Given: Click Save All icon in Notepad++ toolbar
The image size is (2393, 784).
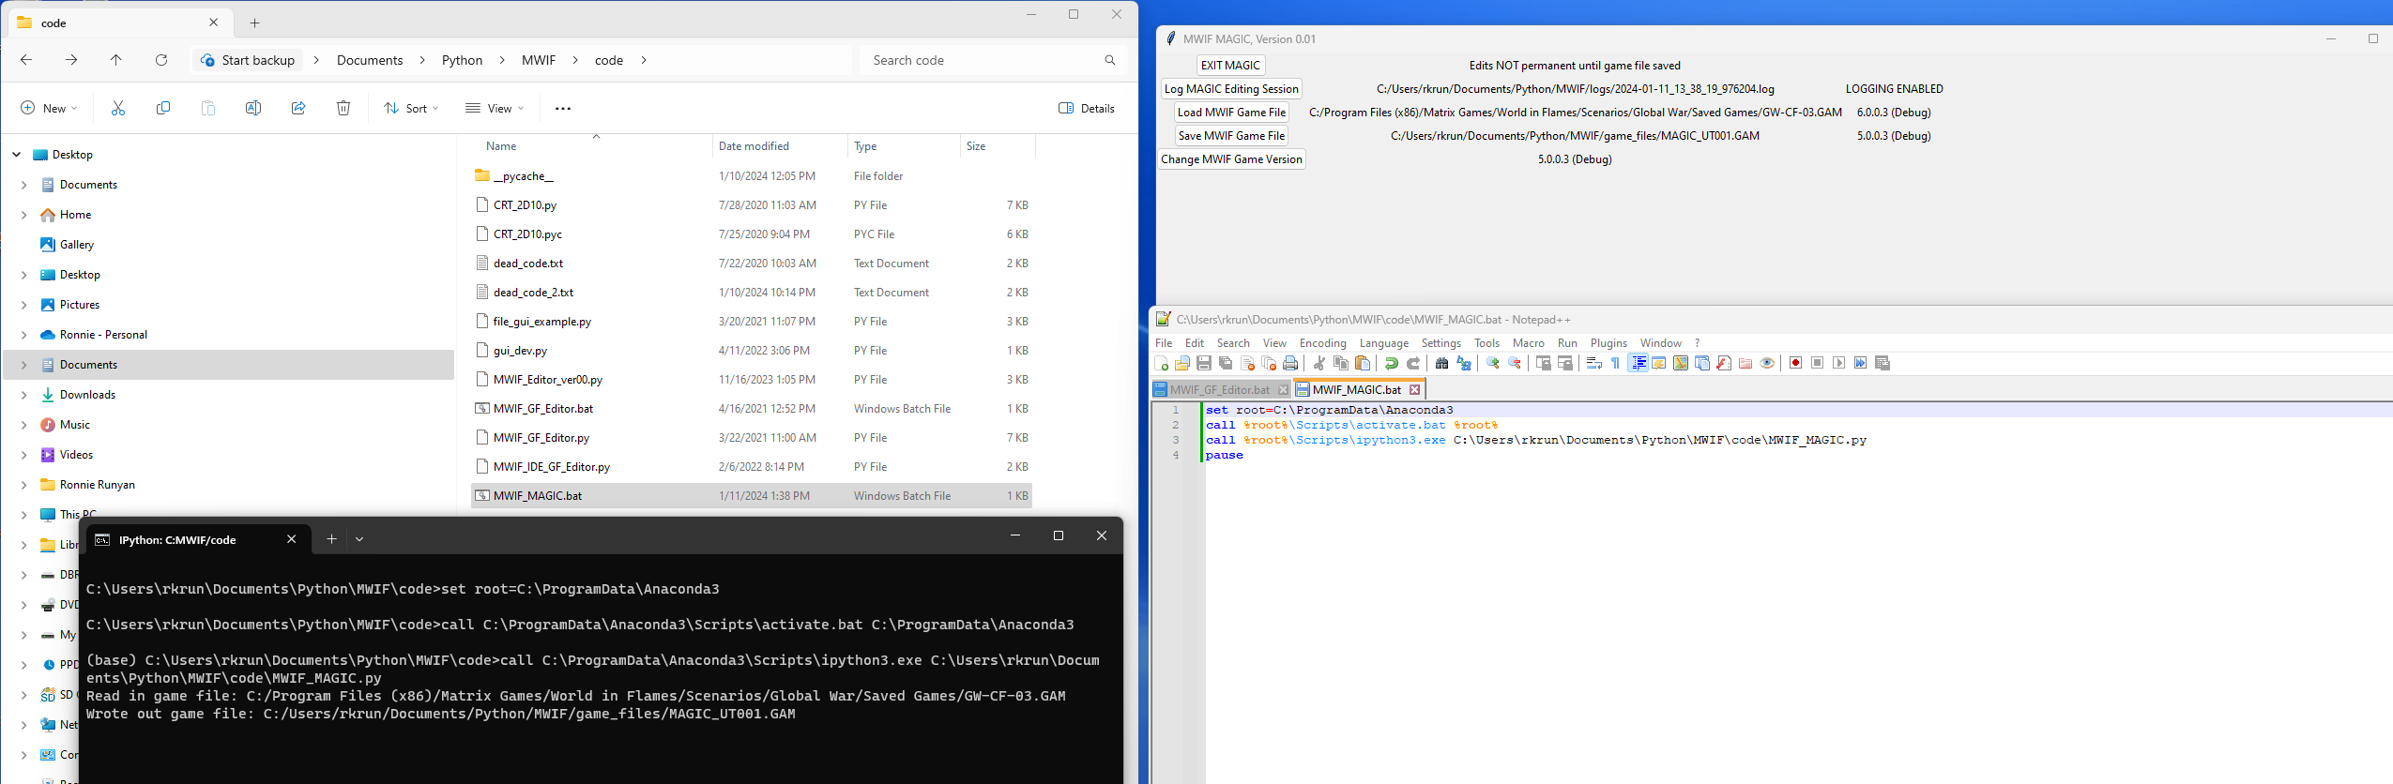Looking at the screenshot, I should tap(1226, 363).
